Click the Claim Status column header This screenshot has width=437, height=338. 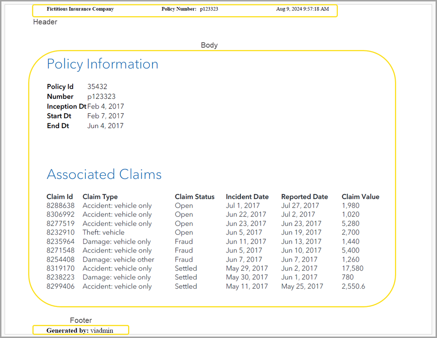point(195,197)
